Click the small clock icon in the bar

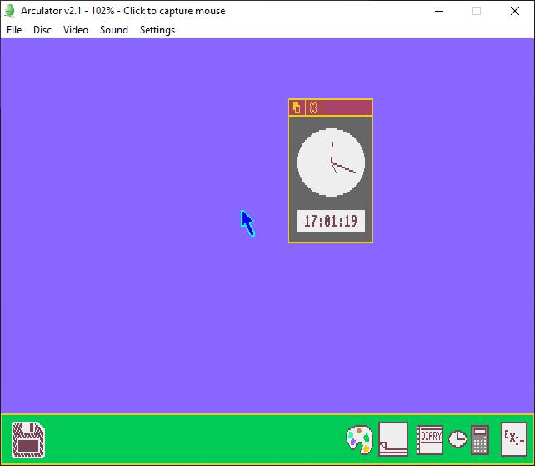pyautogui.click(x=457, y=439)
